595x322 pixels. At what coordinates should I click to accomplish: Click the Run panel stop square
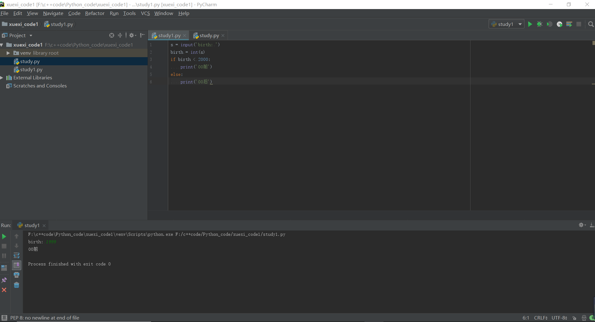pyautogui.click(x=4, y=246)
